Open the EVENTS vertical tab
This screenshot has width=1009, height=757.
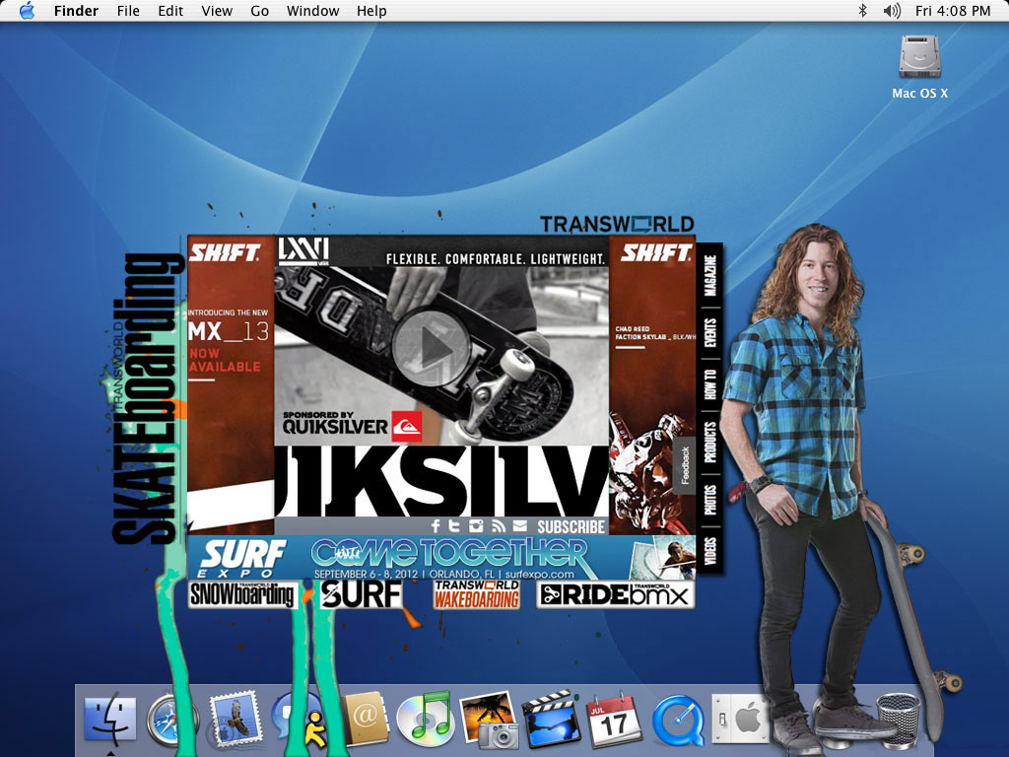(x=709, y=333)
